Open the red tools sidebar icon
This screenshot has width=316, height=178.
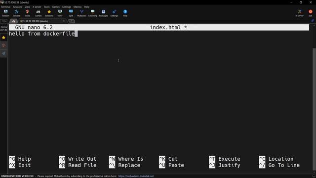(x=3, y=45)
